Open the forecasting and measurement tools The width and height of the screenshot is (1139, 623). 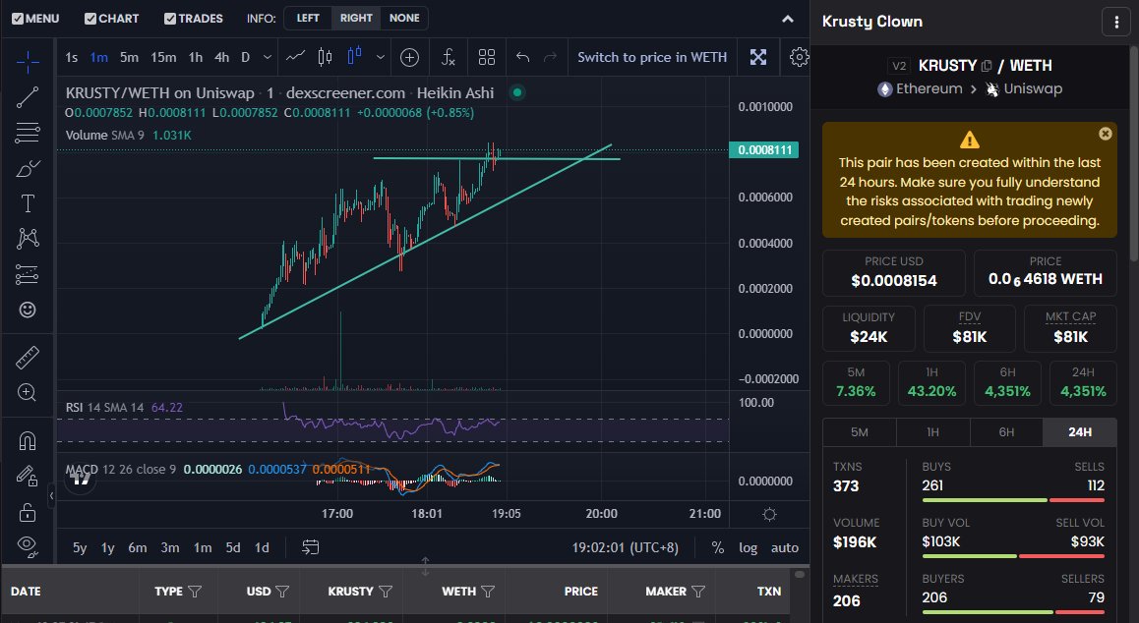tap(28, 274)
